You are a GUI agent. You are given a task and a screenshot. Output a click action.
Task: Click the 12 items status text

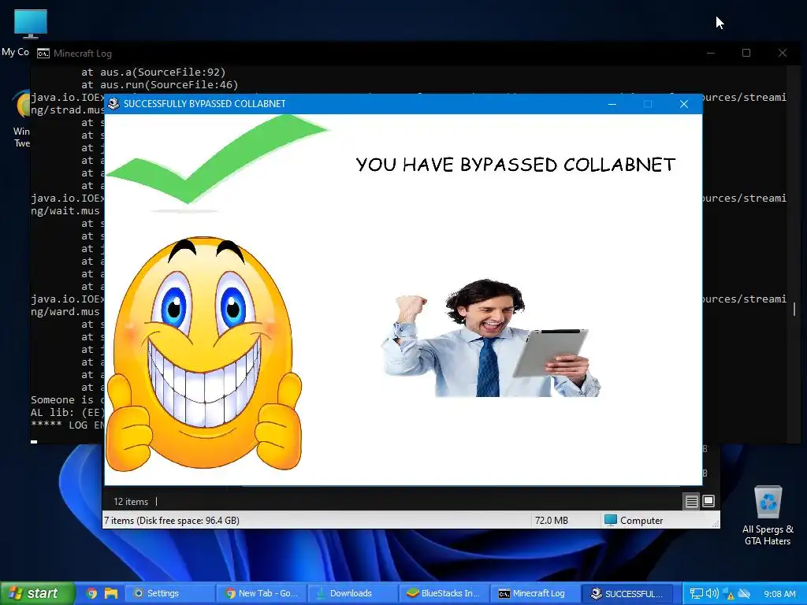[x=131, y=502]
